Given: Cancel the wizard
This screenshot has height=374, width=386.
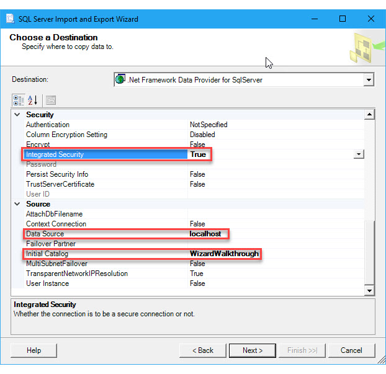Looking at the screenshot, I should pos(351,350).
